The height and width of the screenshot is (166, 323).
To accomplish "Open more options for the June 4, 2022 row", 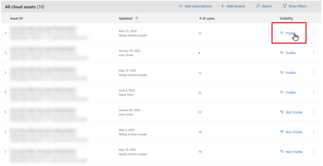I will pyautogui.click(x=314, y=92).
